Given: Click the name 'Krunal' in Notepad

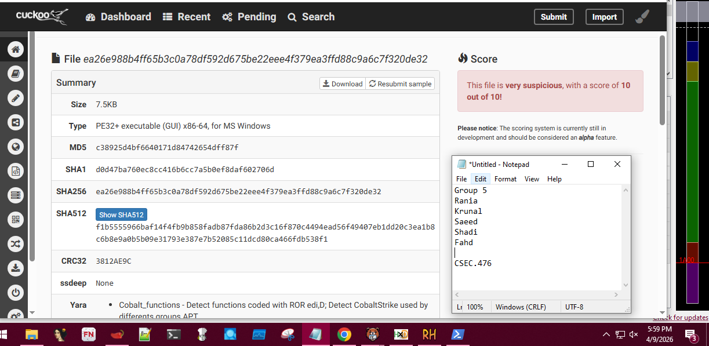Looking at the screenshot, I should pyautogui.click(x=468, y=211).
